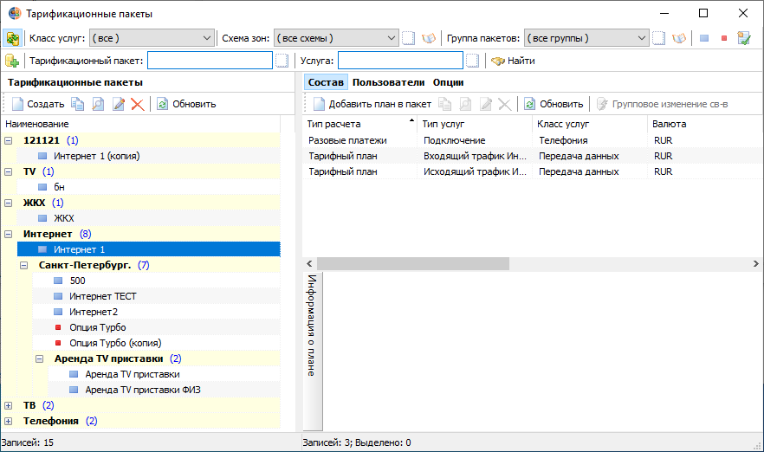Viewport: 764px width, 452px height.
Task: Collapse the TV group
Action: (x=9, y=171)
